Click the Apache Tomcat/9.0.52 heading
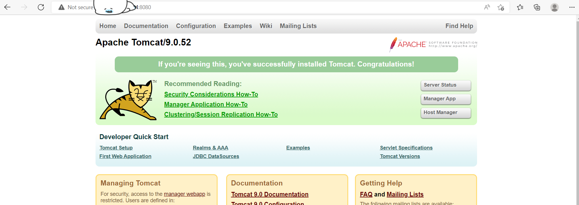Viewport: 579px width, 205px height. coord(143,42)
